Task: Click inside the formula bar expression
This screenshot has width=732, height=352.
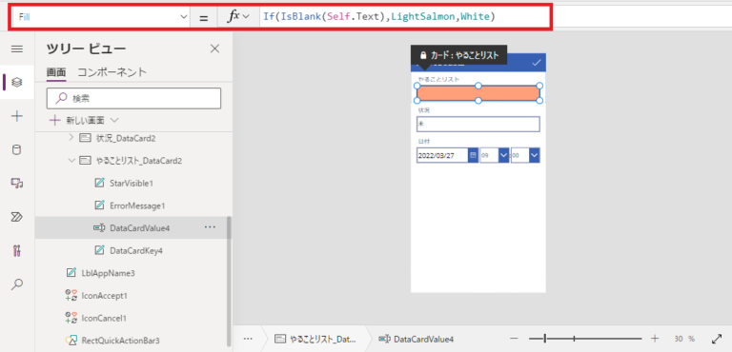Action: [x=378, y=17]
